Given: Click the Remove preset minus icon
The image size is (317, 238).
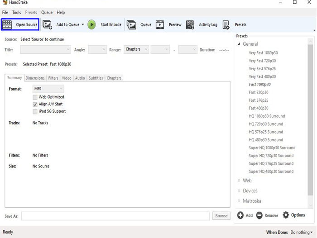Looking at the screenshot, I should click(259, 215).
